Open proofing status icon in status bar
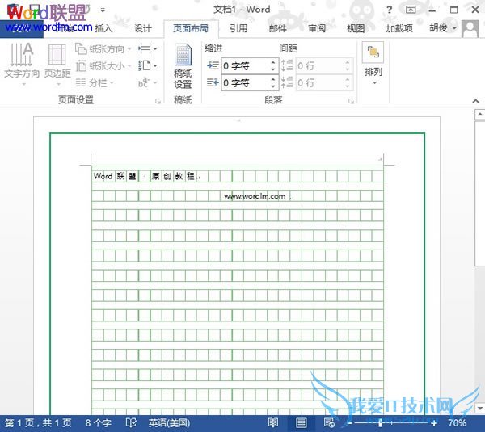Image resolution: width=485 pixels, height=432 pixels. click(x=131, y=422)
